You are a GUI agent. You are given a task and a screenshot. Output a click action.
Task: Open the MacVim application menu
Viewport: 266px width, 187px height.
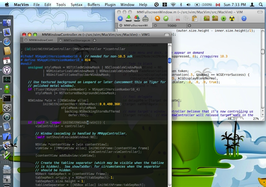(21, 4)
